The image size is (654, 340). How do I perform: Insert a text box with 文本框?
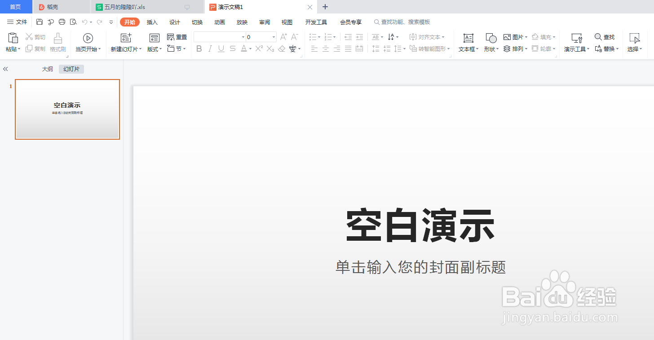[x=468, y=43]
